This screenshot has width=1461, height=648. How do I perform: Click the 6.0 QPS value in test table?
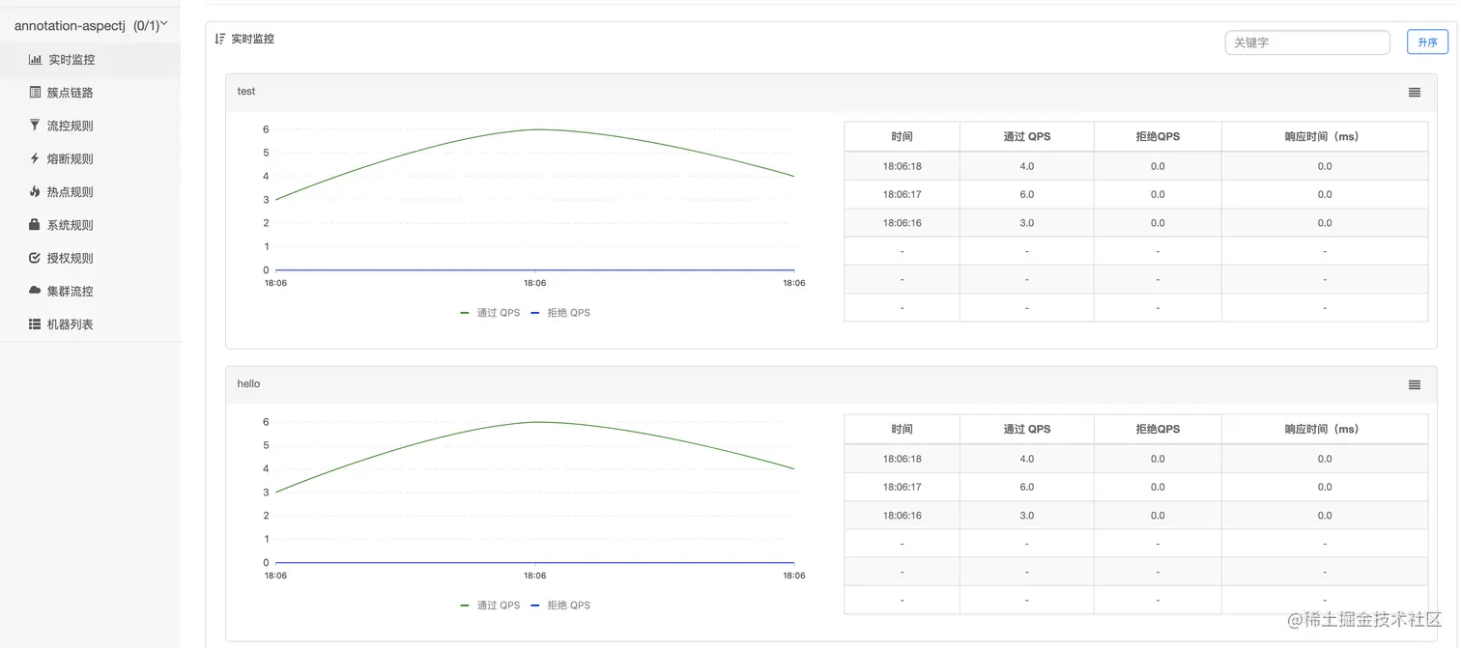pos(1026,194)
